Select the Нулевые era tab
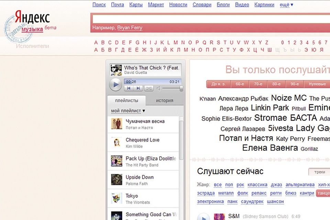The height and width of the screenshot is (220, 330). [317, 84]
